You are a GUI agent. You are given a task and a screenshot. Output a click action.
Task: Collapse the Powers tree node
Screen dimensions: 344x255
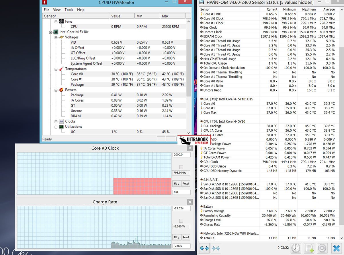coord(56,90)
